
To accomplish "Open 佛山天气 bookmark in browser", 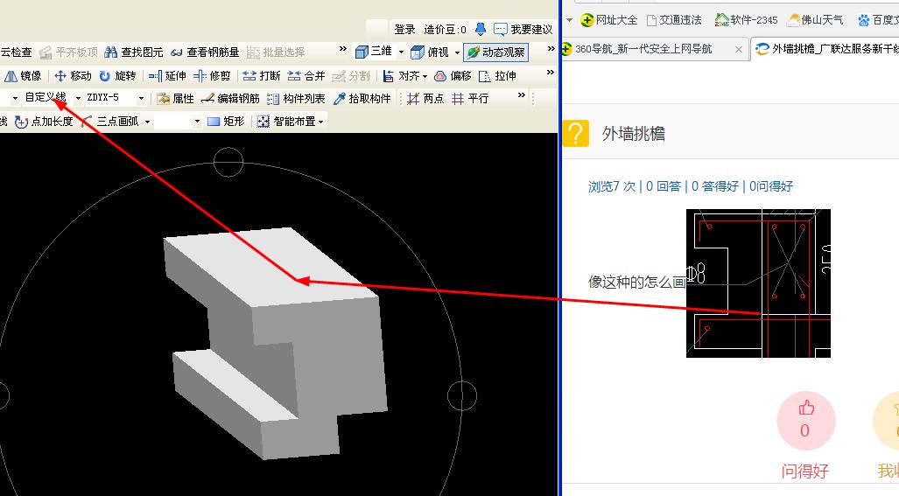I will 815,20.
